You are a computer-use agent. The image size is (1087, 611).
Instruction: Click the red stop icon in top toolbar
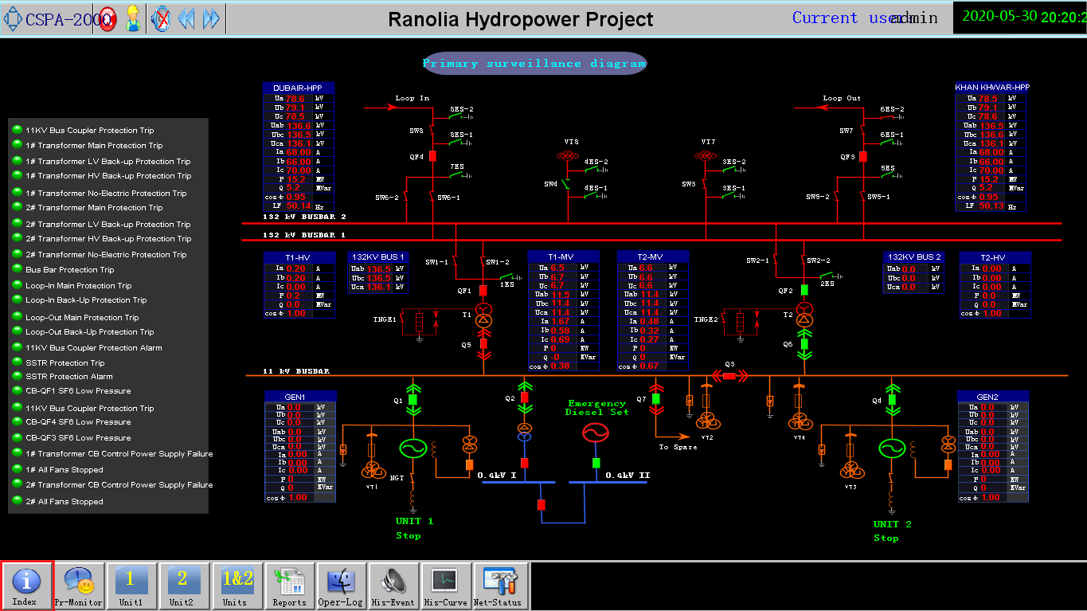click(x=108, y=19)
